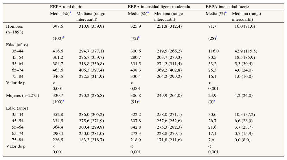Click the 'Mujeres (n=2275)' row label
This screenshot has width=287, height=160.
(x=23, y=95)
